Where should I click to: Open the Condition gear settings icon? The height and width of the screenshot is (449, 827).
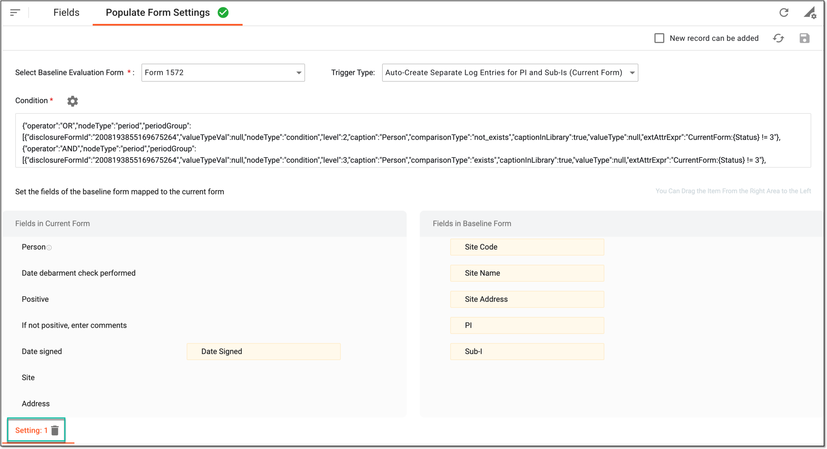(x=72, y=101)
